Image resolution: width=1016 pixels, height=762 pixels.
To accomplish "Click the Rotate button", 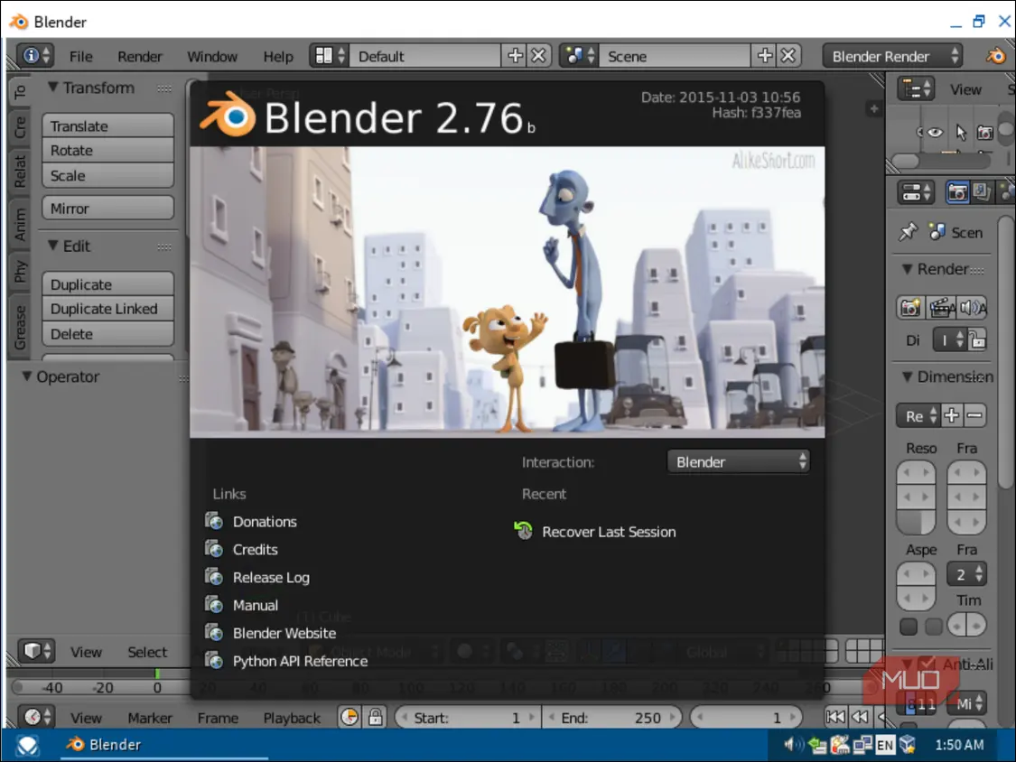I will [x=108, y=151].
